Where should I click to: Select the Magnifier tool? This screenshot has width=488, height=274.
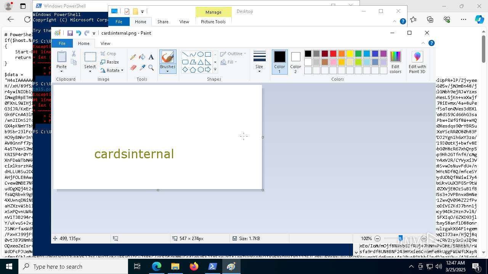[x=151, y=68]
